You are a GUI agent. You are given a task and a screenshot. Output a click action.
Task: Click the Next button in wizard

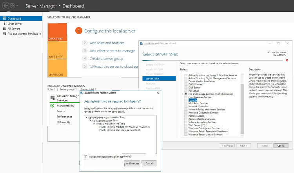[x=243, y=146]
